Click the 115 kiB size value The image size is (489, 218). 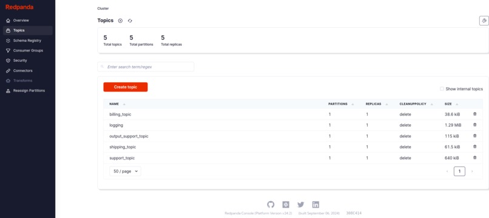click(451, 136)
